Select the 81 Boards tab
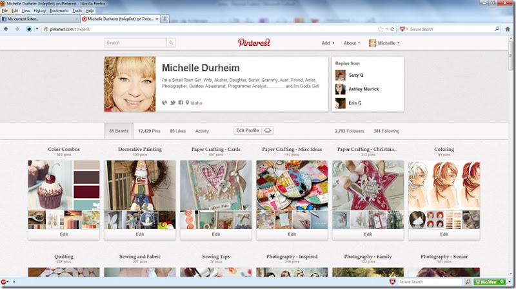Screen dimensions: 516x289 coord(119,131)
